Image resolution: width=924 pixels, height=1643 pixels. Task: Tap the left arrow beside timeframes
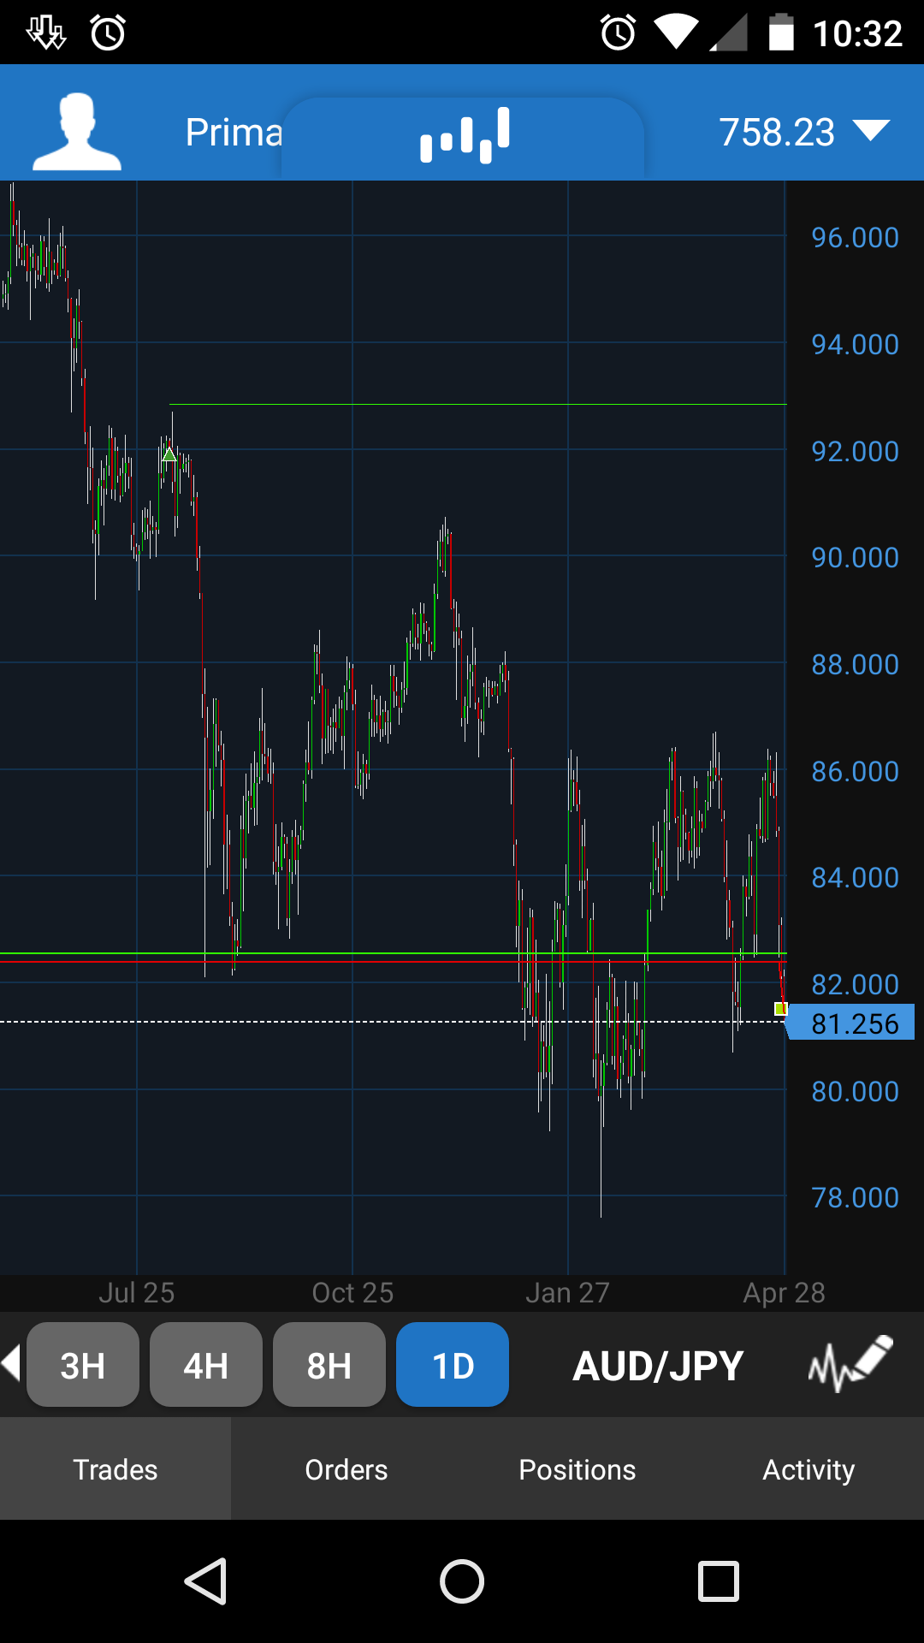pyautogui.click(x=11, y=1363)
